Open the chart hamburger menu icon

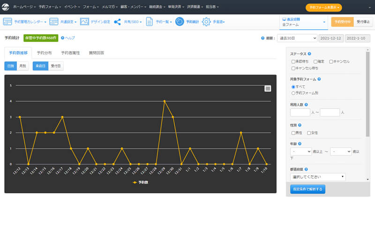click(268, 89)
